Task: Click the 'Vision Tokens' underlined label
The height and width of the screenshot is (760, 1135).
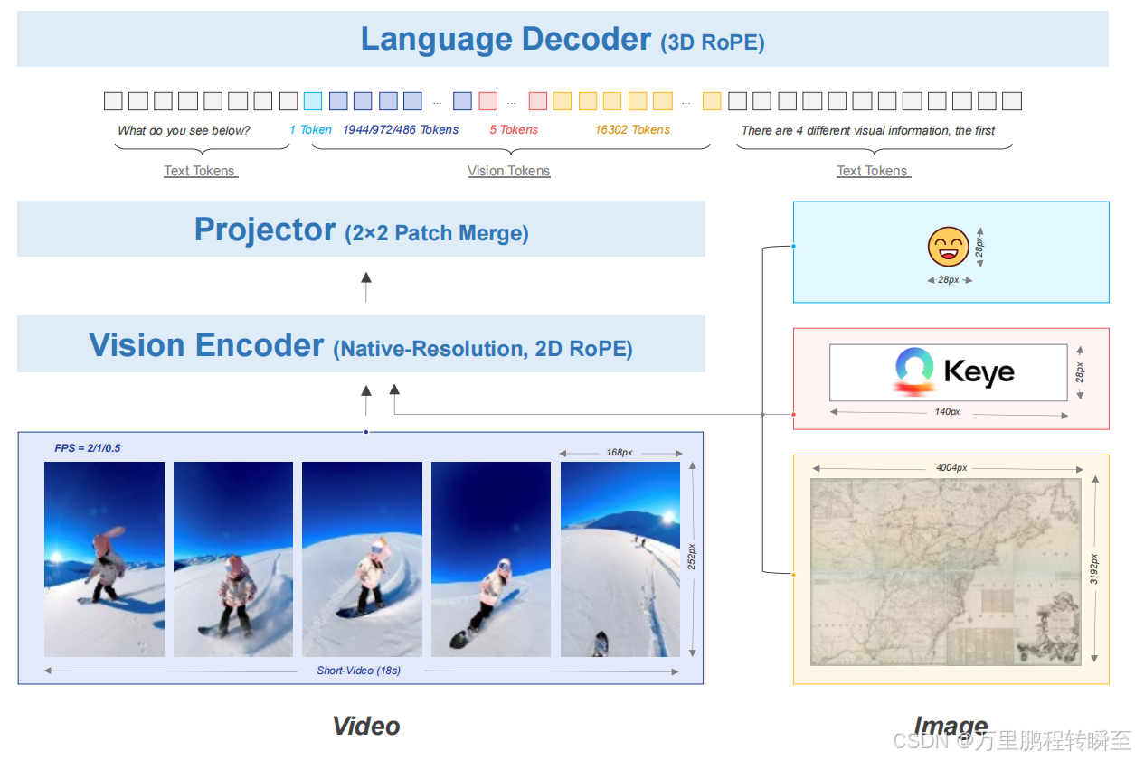Action: click(x=508, y=171)
